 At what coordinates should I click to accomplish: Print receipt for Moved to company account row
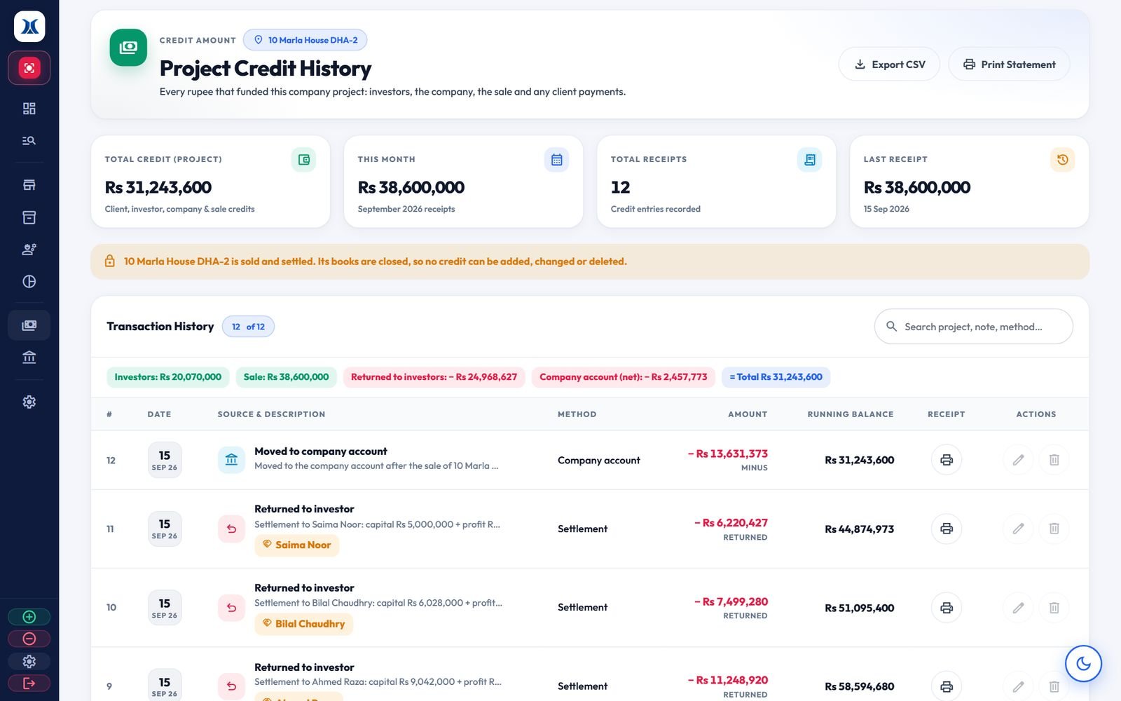947,460
